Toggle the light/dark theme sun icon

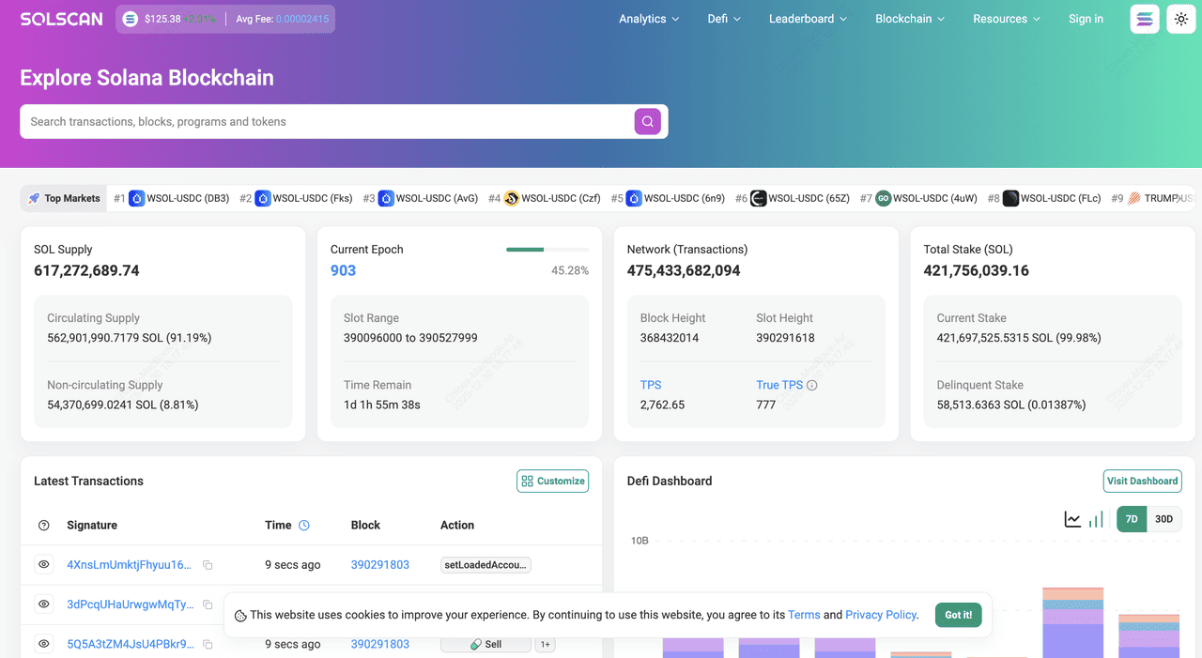[x=1180, y=19]
